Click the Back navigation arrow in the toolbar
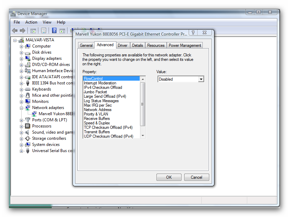289x217 pixels. coord(14,30)
